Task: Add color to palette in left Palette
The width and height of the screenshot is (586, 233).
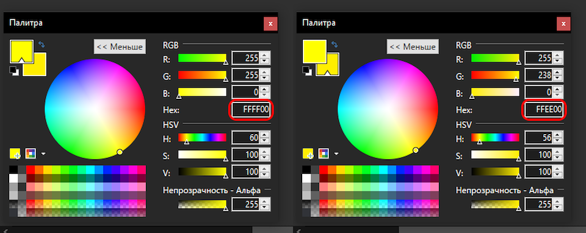Action: tap(15, 153)
